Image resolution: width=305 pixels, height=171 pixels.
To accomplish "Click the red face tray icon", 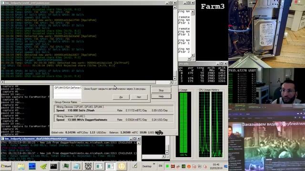I will (x=173, y=166).
